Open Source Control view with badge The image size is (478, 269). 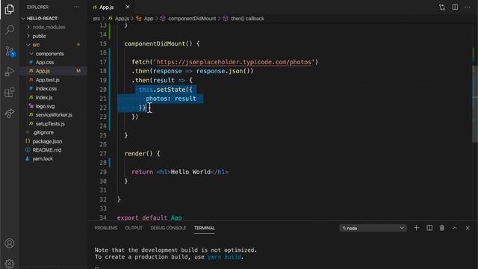(x=10, y=51)
